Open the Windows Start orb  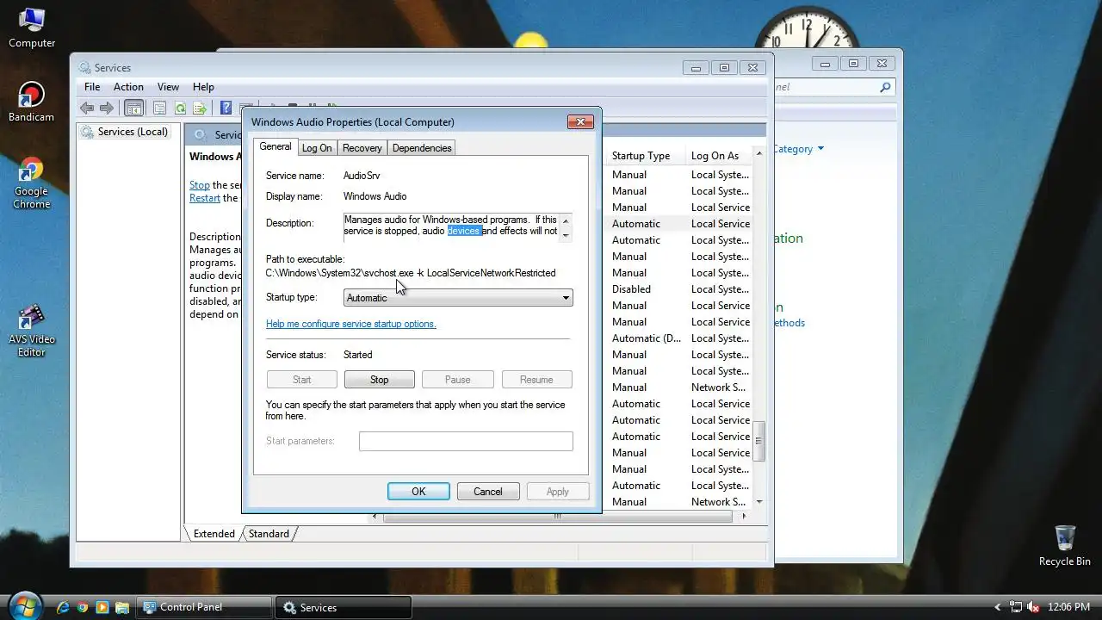[24, 605]
